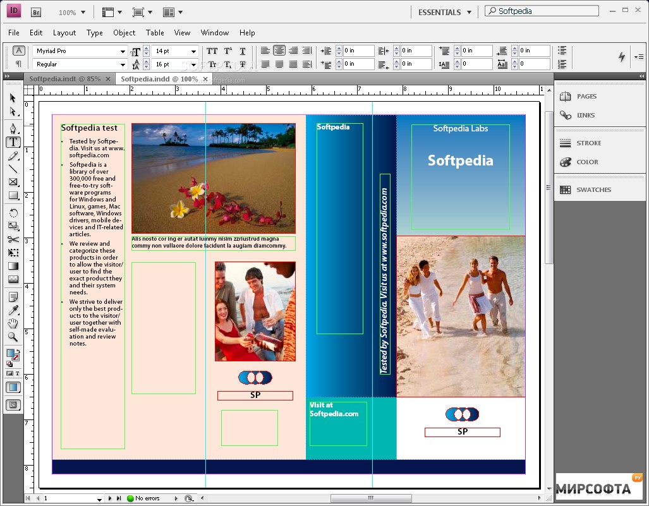Select the Gradient Feather tool
Screen dimensions: 649x506
13,279
